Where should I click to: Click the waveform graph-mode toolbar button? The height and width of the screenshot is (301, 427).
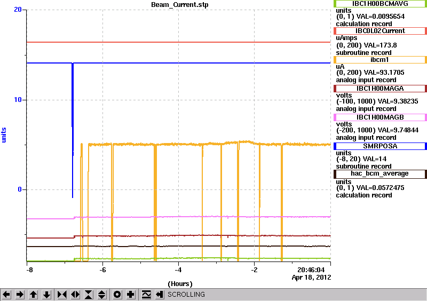coord(146,295)
